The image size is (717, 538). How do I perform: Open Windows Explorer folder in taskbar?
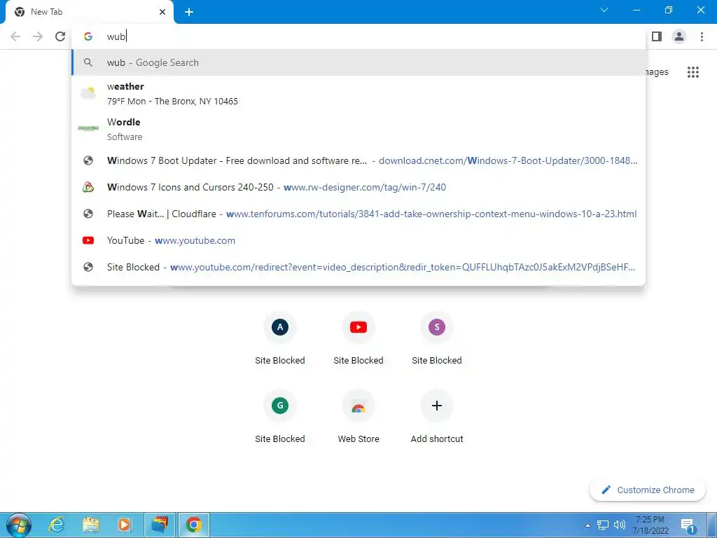[91, 525]
